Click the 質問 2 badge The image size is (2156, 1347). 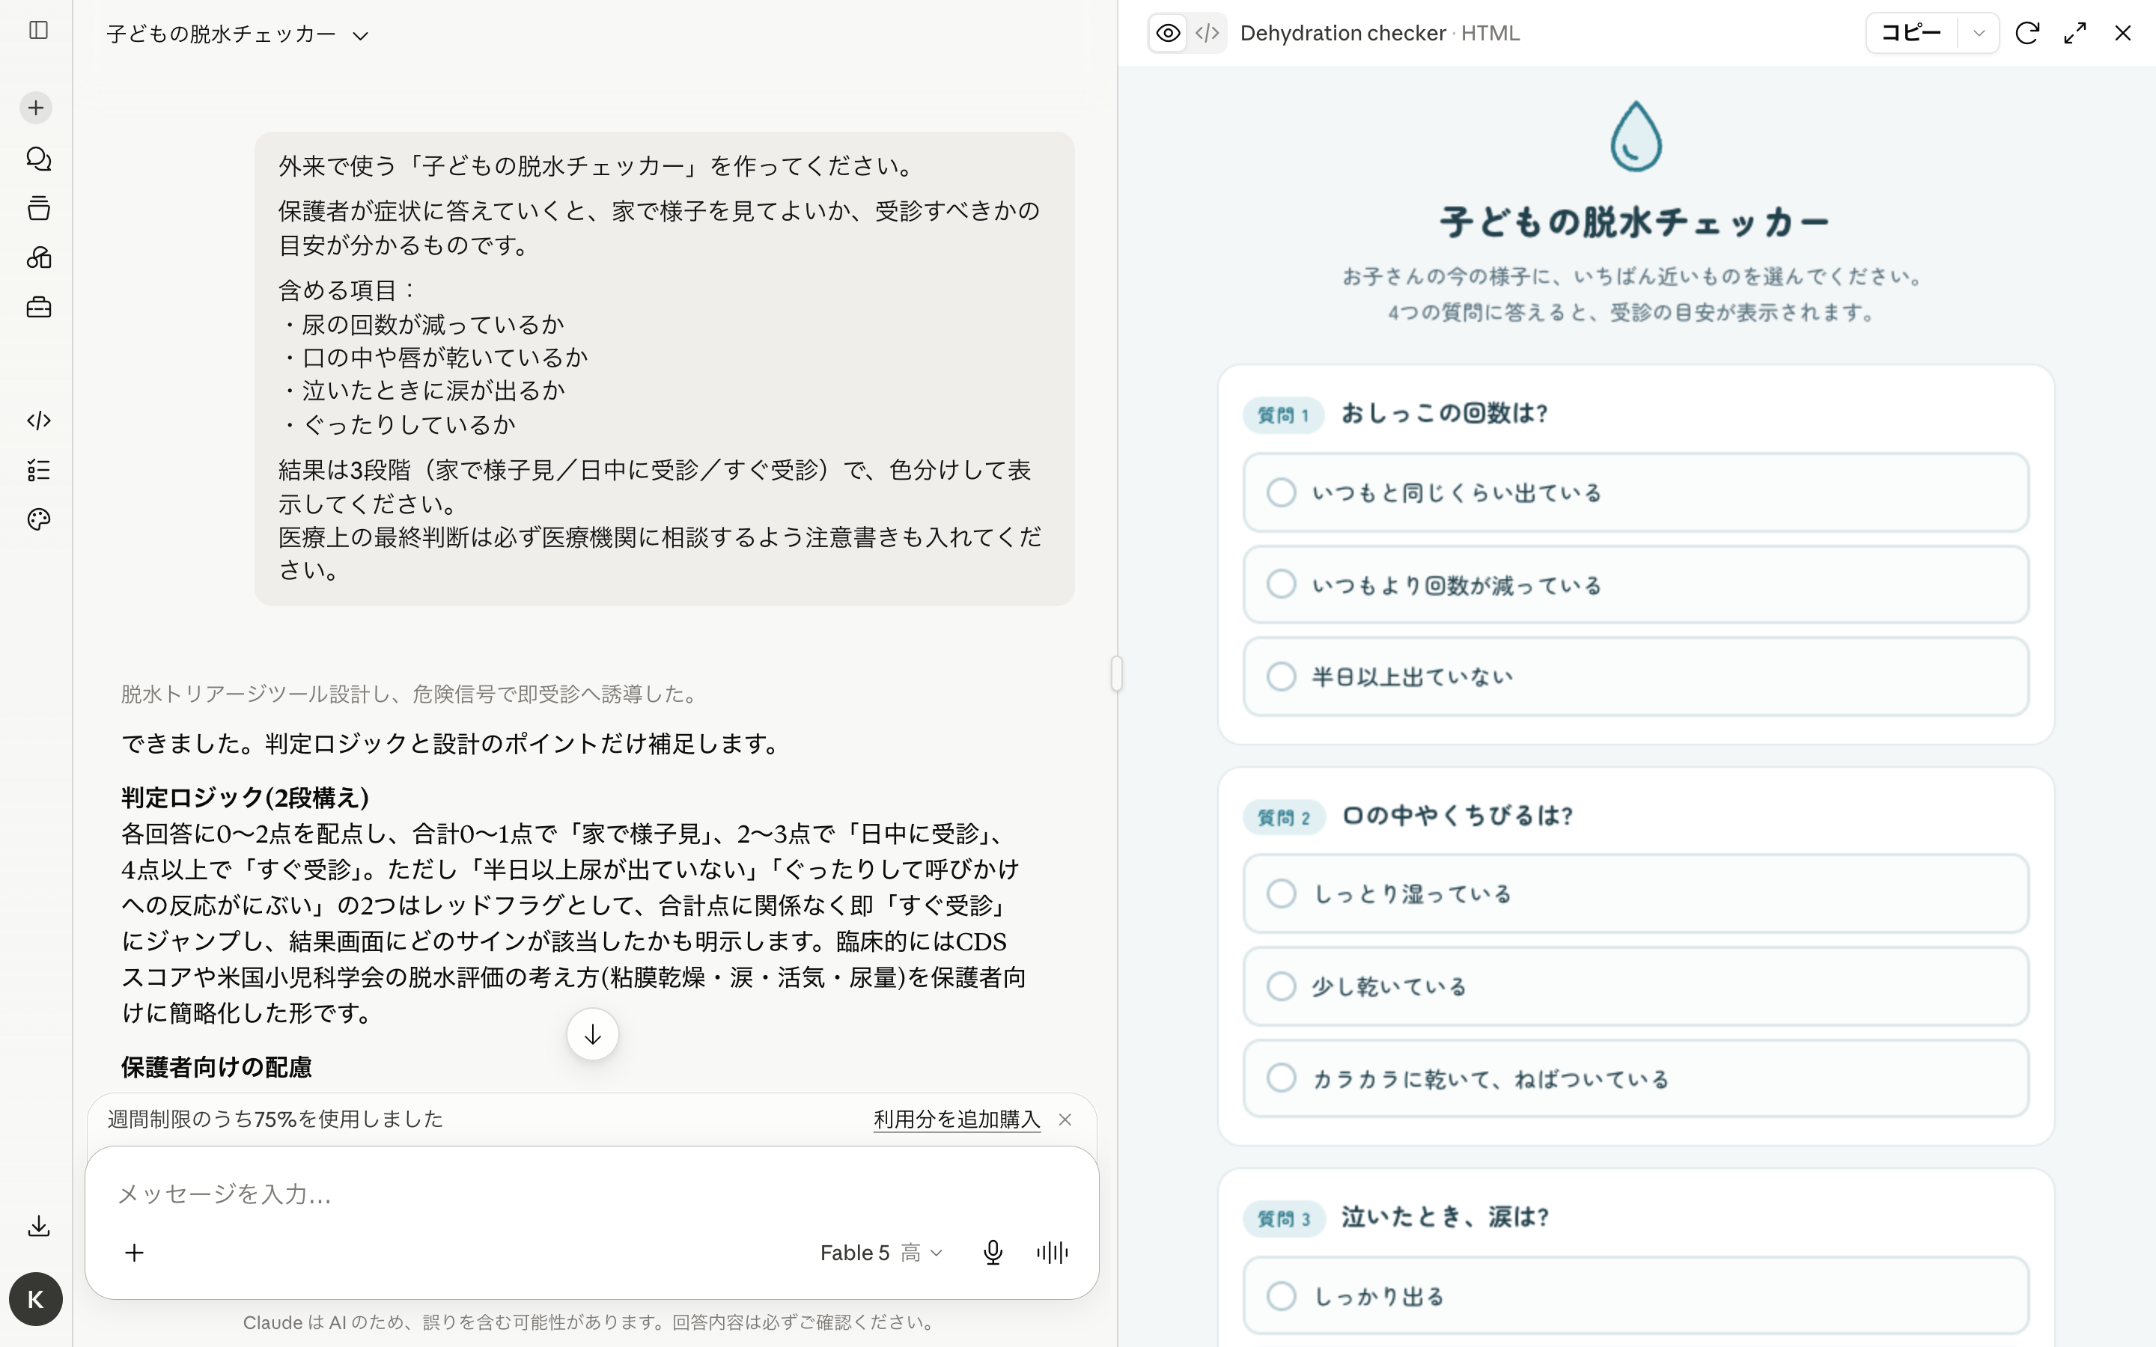[1283, 817]
